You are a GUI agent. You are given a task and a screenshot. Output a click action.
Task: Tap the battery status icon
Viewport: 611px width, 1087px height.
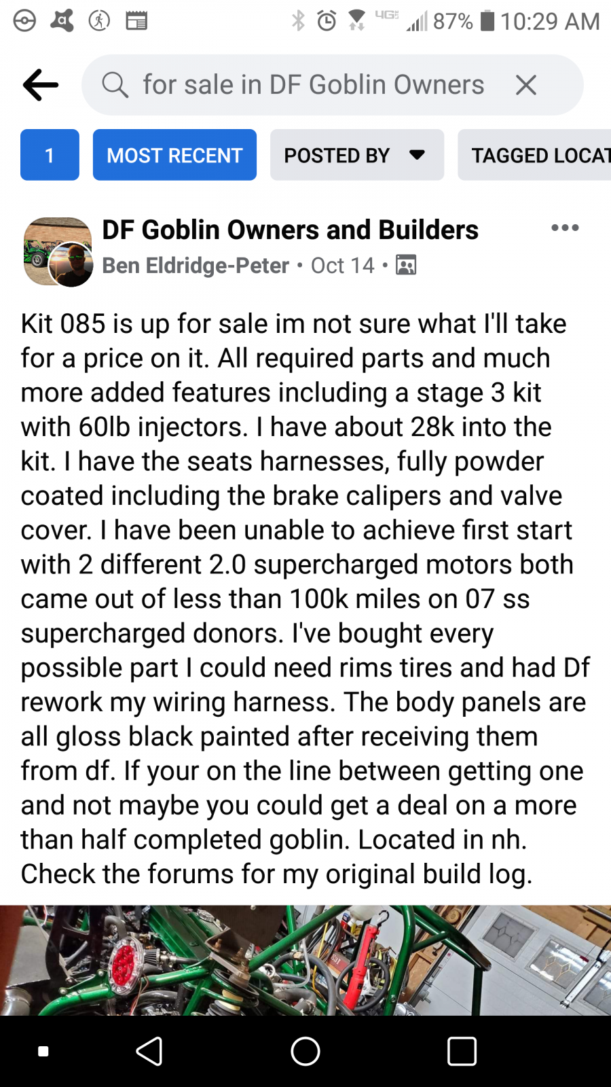(487, 20)
